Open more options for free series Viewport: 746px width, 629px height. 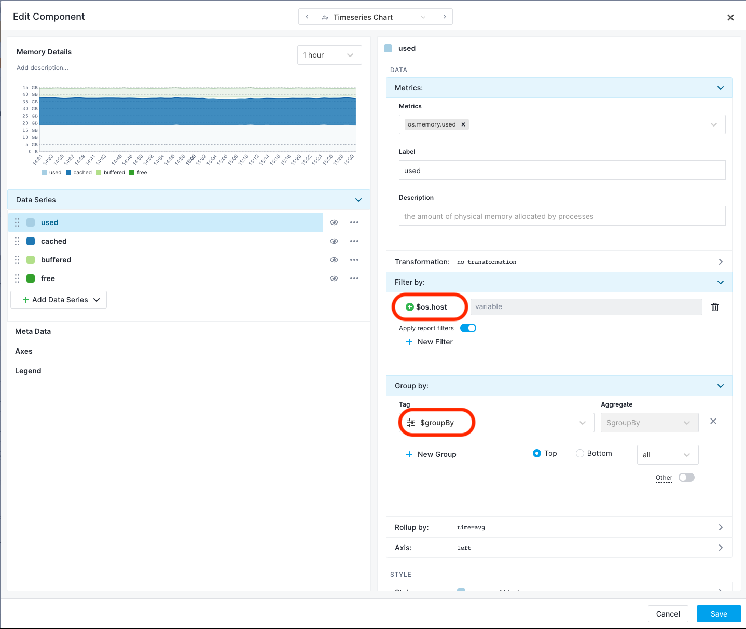pyautogui.click(x=354, y=278)
